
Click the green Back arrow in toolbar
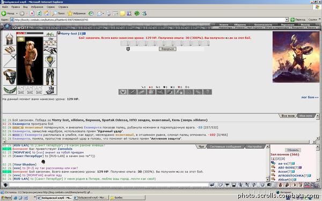coord(4,13)
